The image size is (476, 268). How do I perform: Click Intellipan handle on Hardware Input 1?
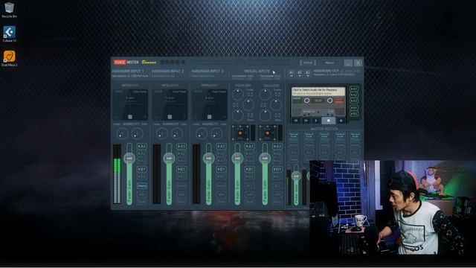coord(130,117)
